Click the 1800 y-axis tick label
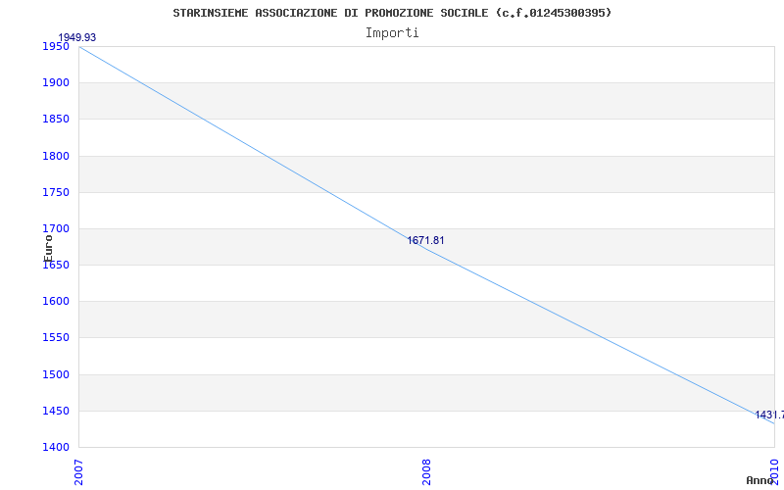Image resolution: width=784 pixels, height=490 pixels. 56,156
